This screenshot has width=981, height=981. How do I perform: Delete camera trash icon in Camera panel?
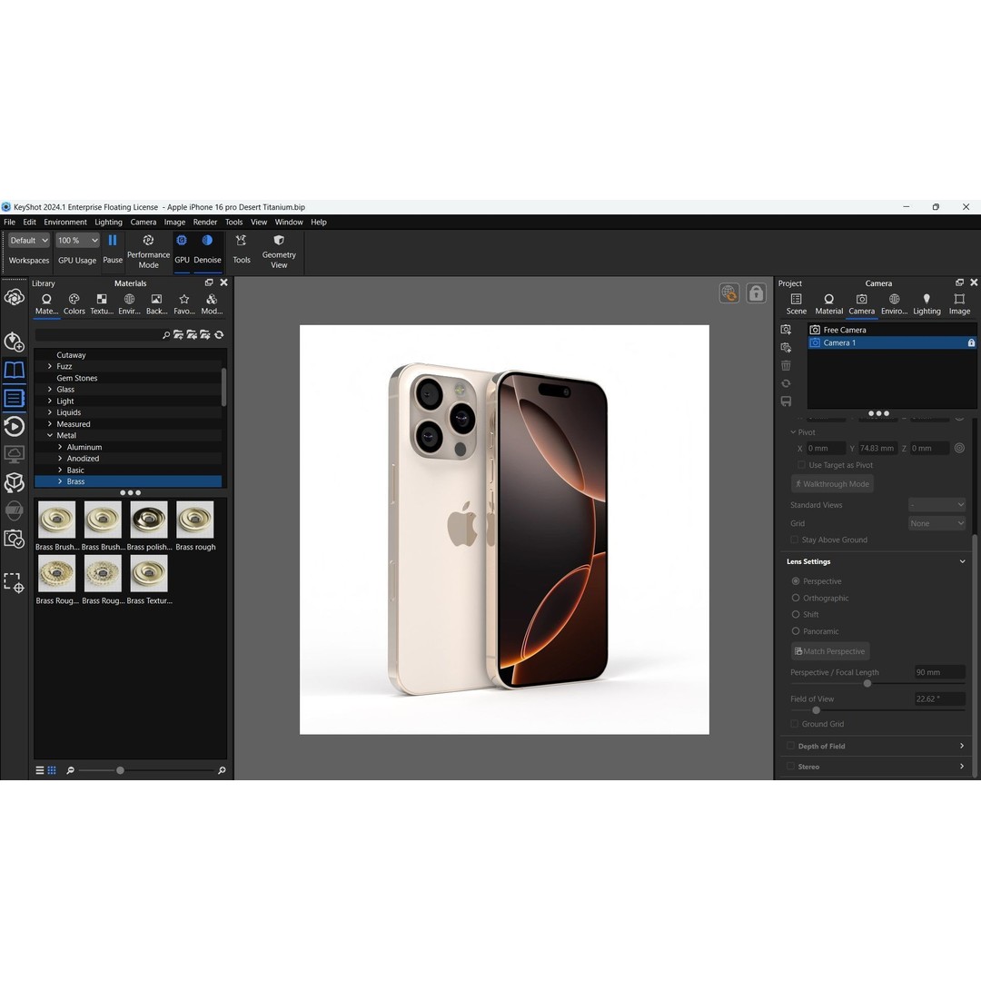pyautogui.click(x=786, y=365)
